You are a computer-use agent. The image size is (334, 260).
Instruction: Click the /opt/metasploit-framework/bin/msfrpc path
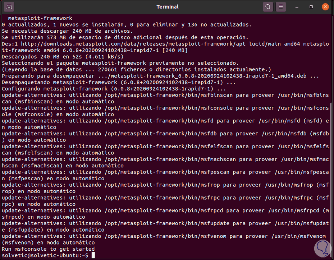click(162, 198)
